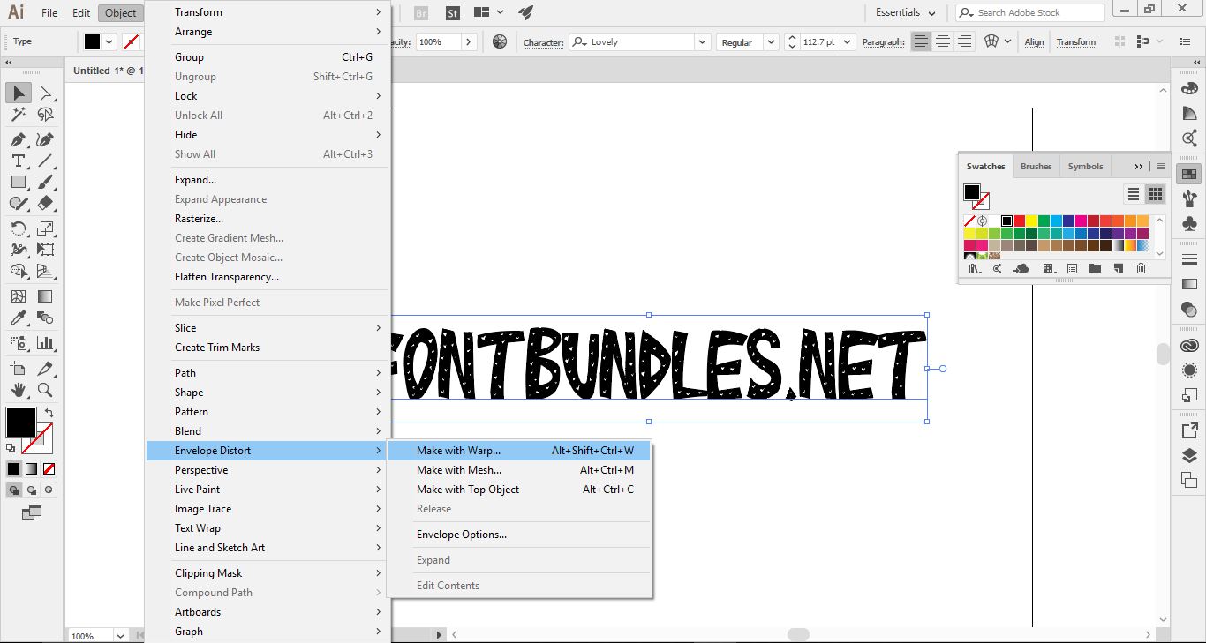1206x643 pixels.
Task: Choose Expand... in Object menu
Action: pyautogui.click(x=268, y=180)
